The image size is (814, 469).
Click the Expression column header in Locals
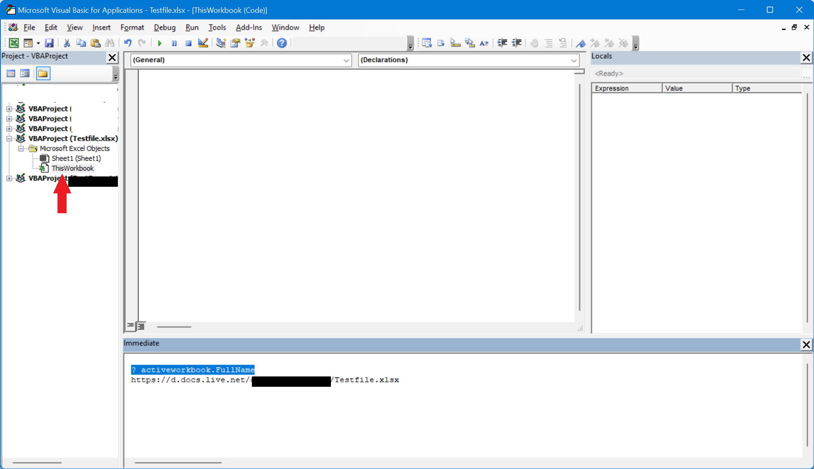(627, 88)
